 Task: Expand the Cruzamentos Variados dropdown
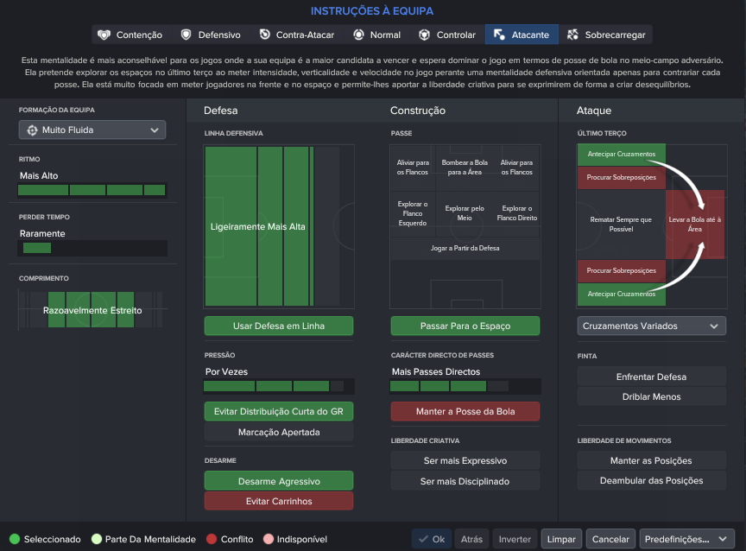[x=652, y=326]
